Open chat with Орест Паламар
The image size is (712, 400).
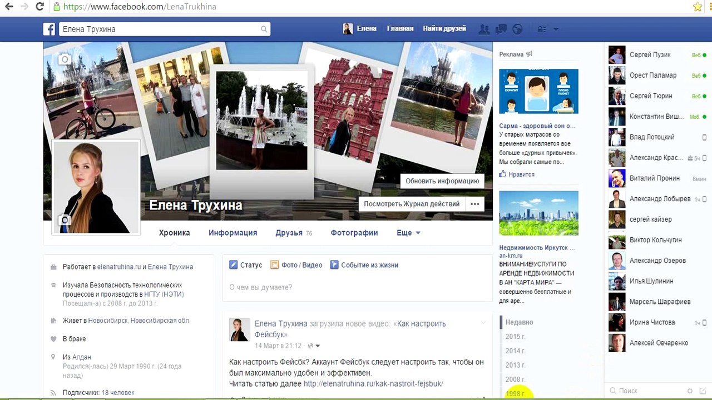(x=658, y=76)
